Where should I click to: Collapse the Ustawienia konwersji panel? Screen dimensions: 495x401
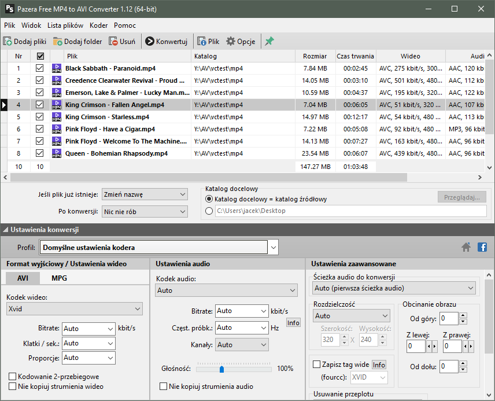5,230
